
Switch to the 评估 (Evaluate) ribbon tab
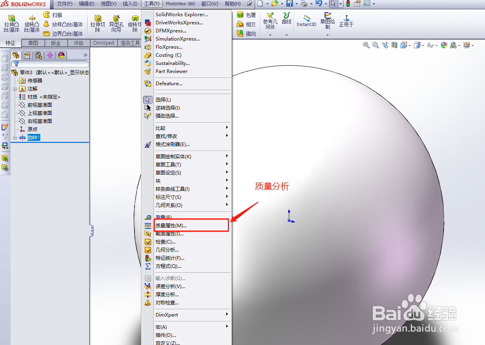click(x=78, y=43)
